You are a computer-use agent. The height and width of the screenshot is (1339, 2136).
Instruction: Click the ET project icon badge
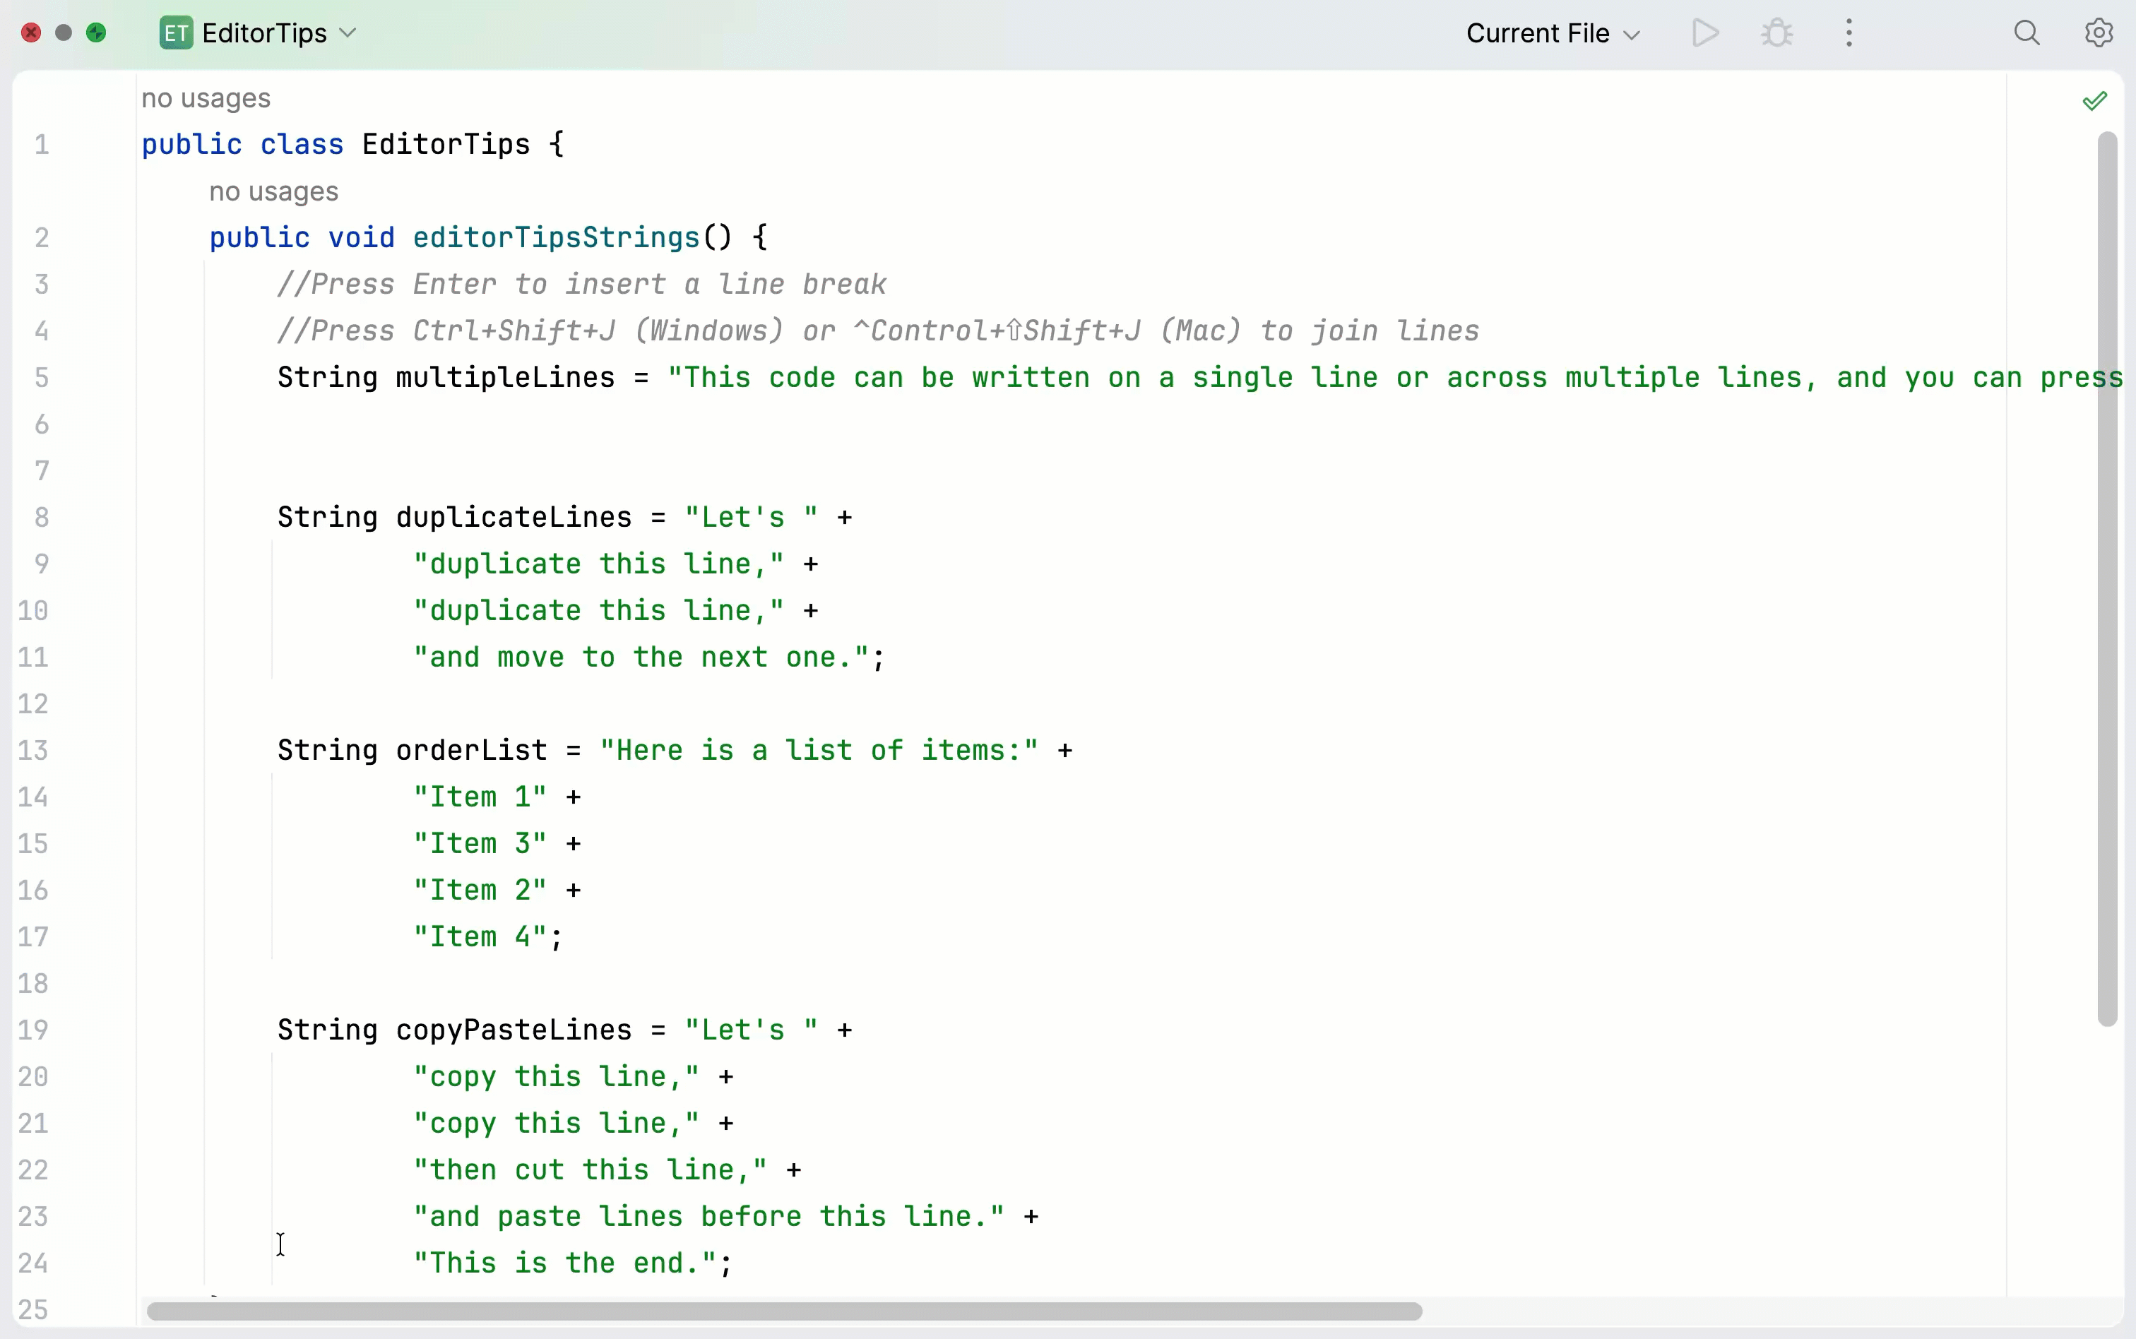[175, 34]
